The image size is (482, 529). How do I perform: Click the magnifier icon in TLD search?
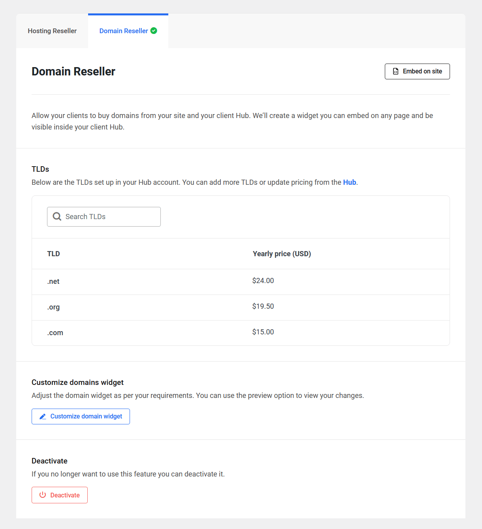pyautogui.click(x=57, y=217)
